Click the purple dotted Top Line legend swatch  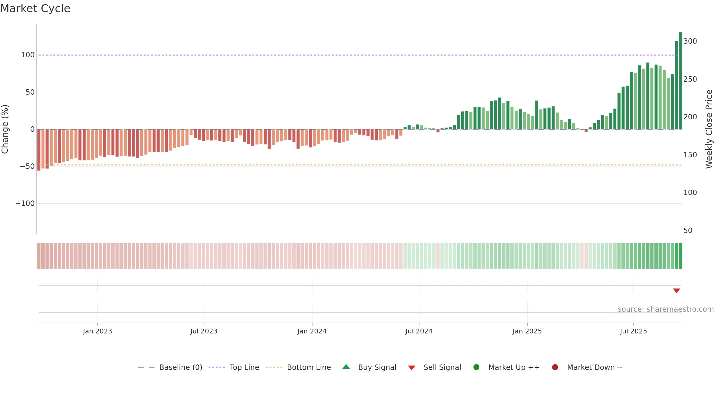click(217, 367)
